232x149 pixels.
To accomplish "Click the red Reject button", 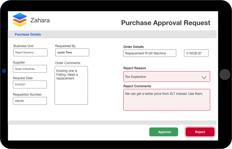I will pyautogui.click(x=200, y=132).
